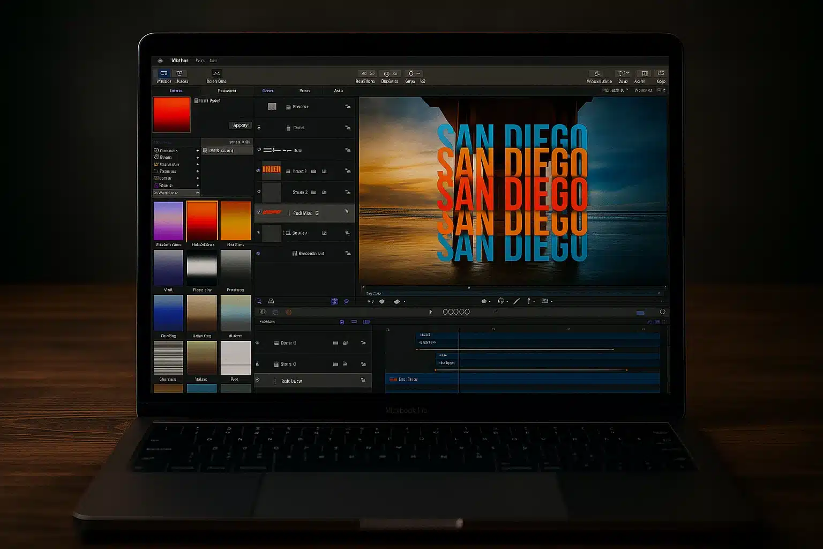
Task: Choose the orange-yellow gradient swatch
Action: tap(236, 220)
